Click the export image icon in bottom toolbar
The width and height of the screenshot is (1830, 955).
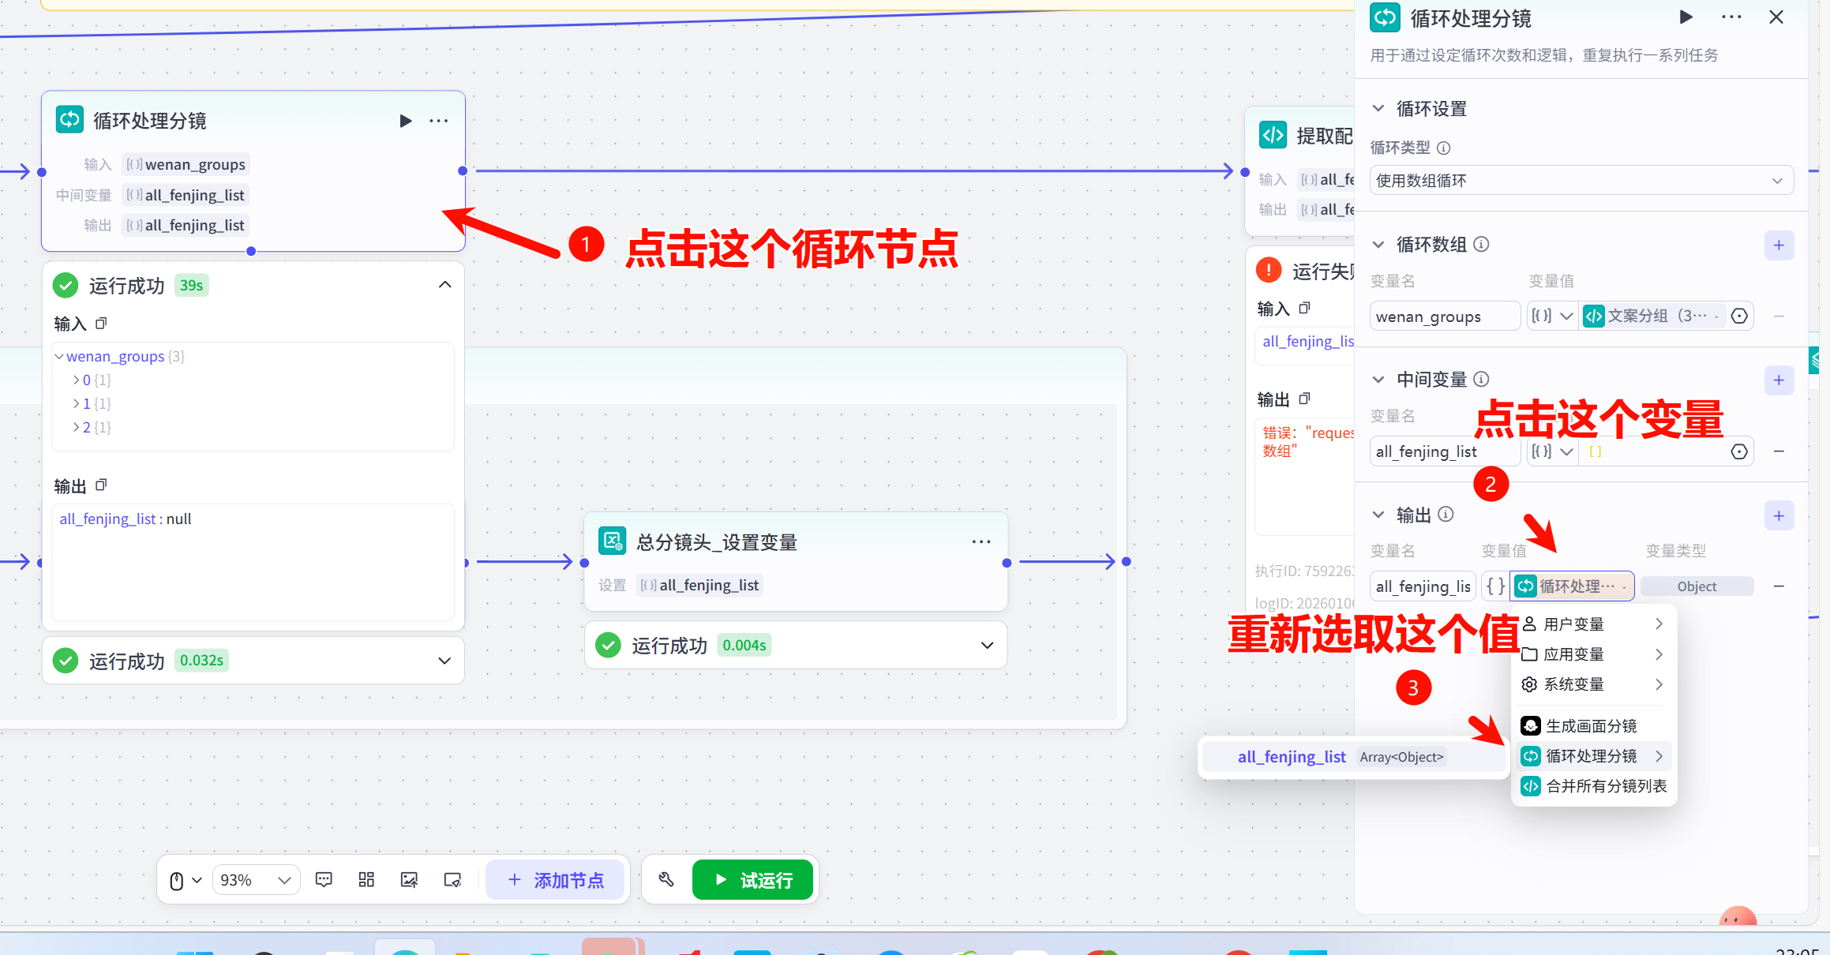click(x=410, y=879)
